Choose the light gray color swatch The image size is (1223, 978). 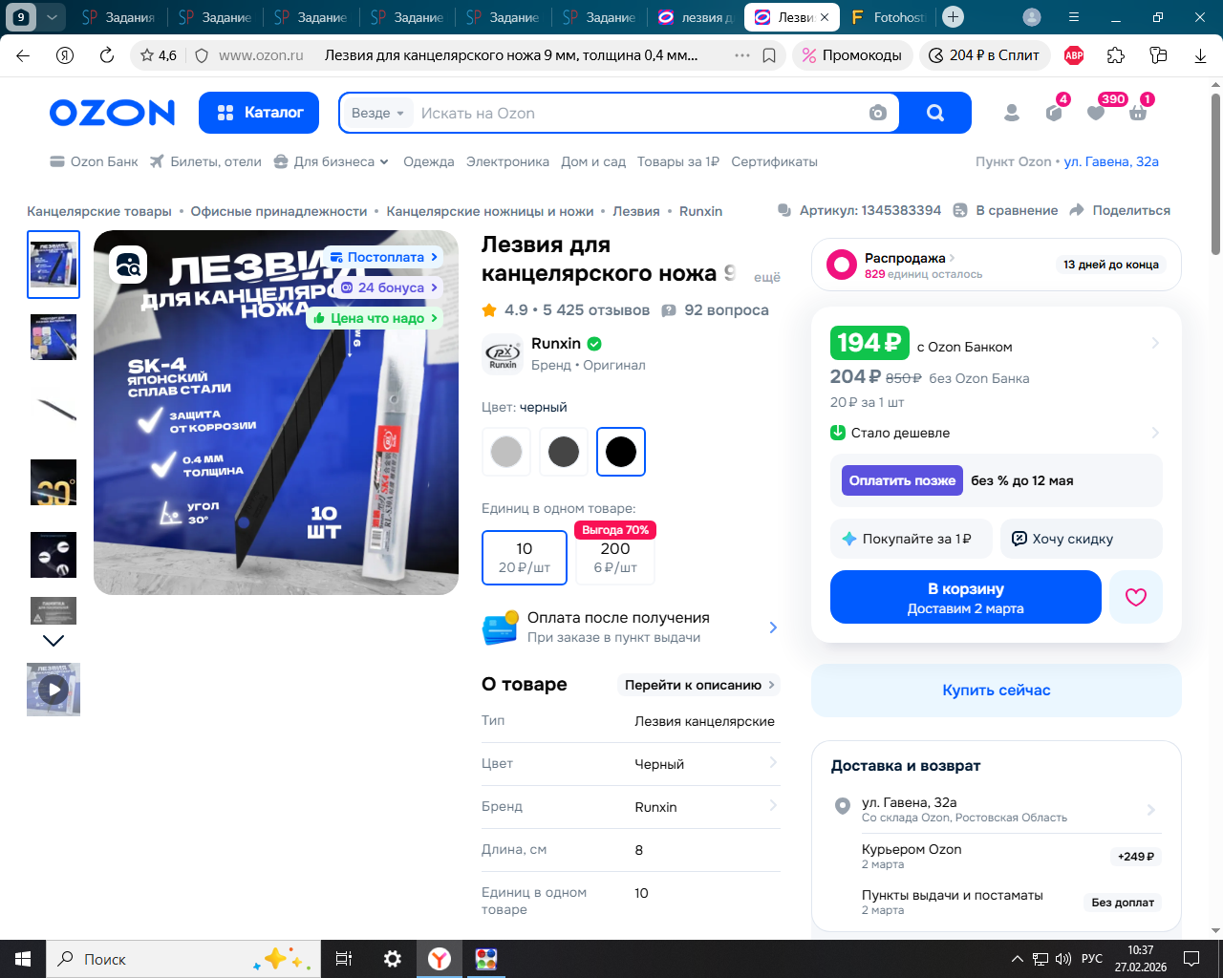coord(506,452)
